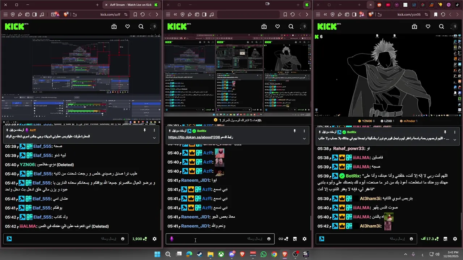Click Brave shields icon in kick.com/azff address bar
Viewport: 463px width, 260px height.
(66, 14)
